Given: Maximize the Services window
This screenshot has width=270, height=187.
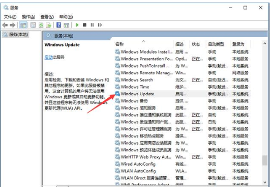Looking at the screenshot, I should 246,8.
